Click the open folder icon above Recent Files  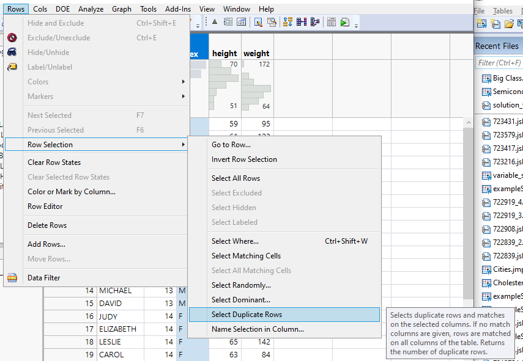coord(509,24)
